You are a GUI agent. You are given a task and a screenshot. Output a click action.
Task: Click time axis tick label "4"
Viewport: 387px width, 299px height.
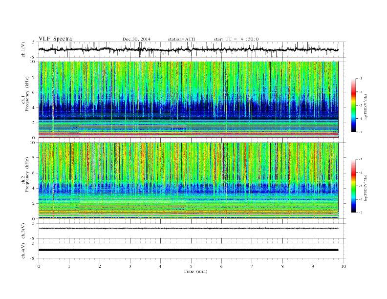160,266
